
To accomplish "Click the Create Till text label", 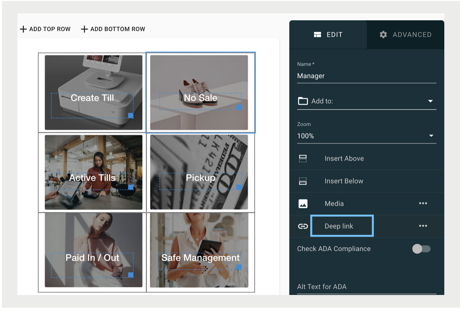I will pos(92,98).
